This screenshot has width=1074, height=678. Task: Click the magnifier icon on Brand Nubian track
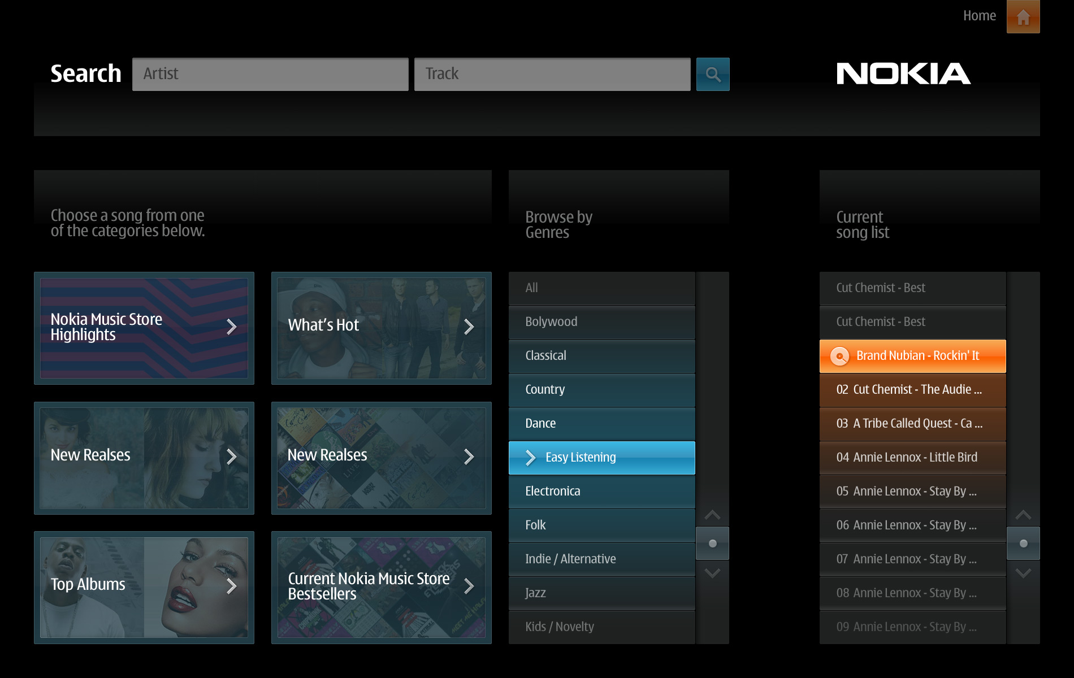coord(840,356)
